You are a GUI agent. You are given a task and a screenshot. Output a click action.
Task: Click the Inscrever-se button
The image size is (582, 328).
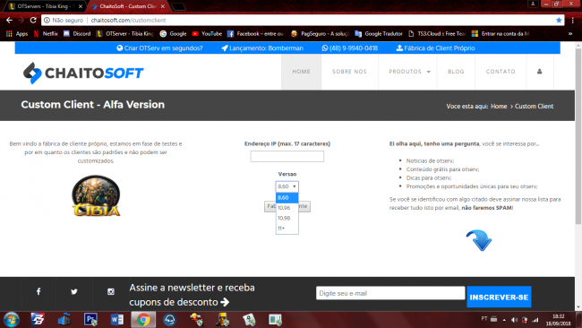click(499, 297)
